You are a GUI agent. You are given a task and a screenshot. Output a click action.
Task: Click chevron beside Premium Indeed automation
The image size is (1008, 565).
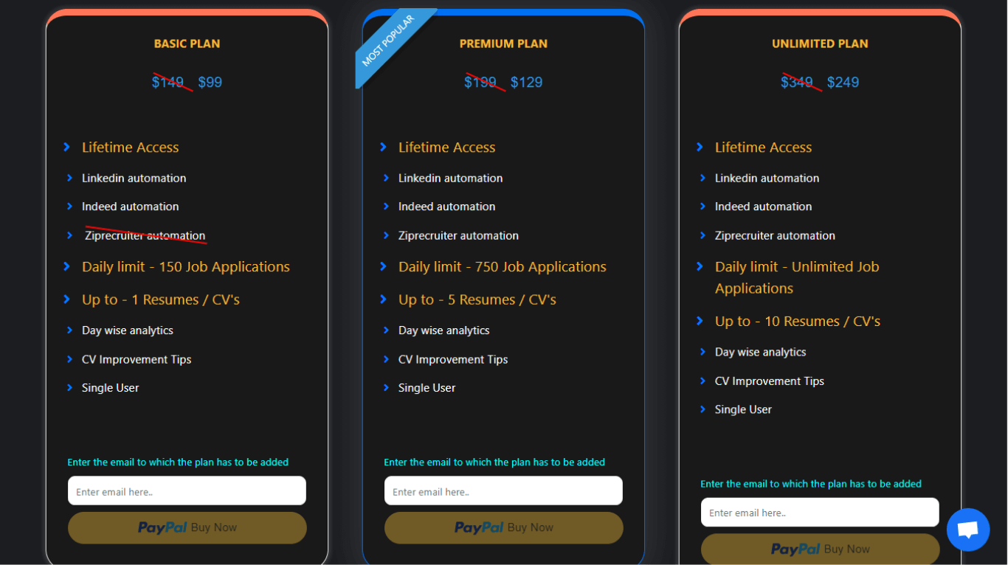[x=386, y=207]
